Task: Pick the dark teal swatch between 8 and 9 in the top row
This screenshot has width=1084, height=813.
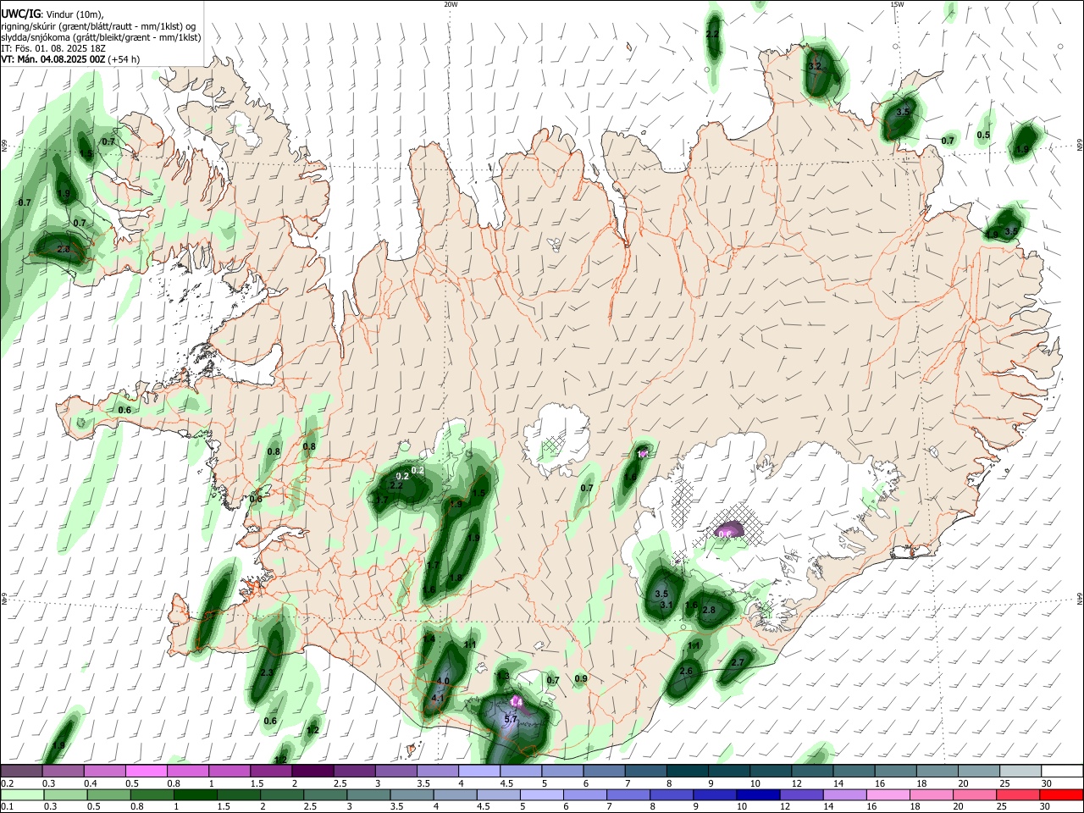Action: coord(687,772)
